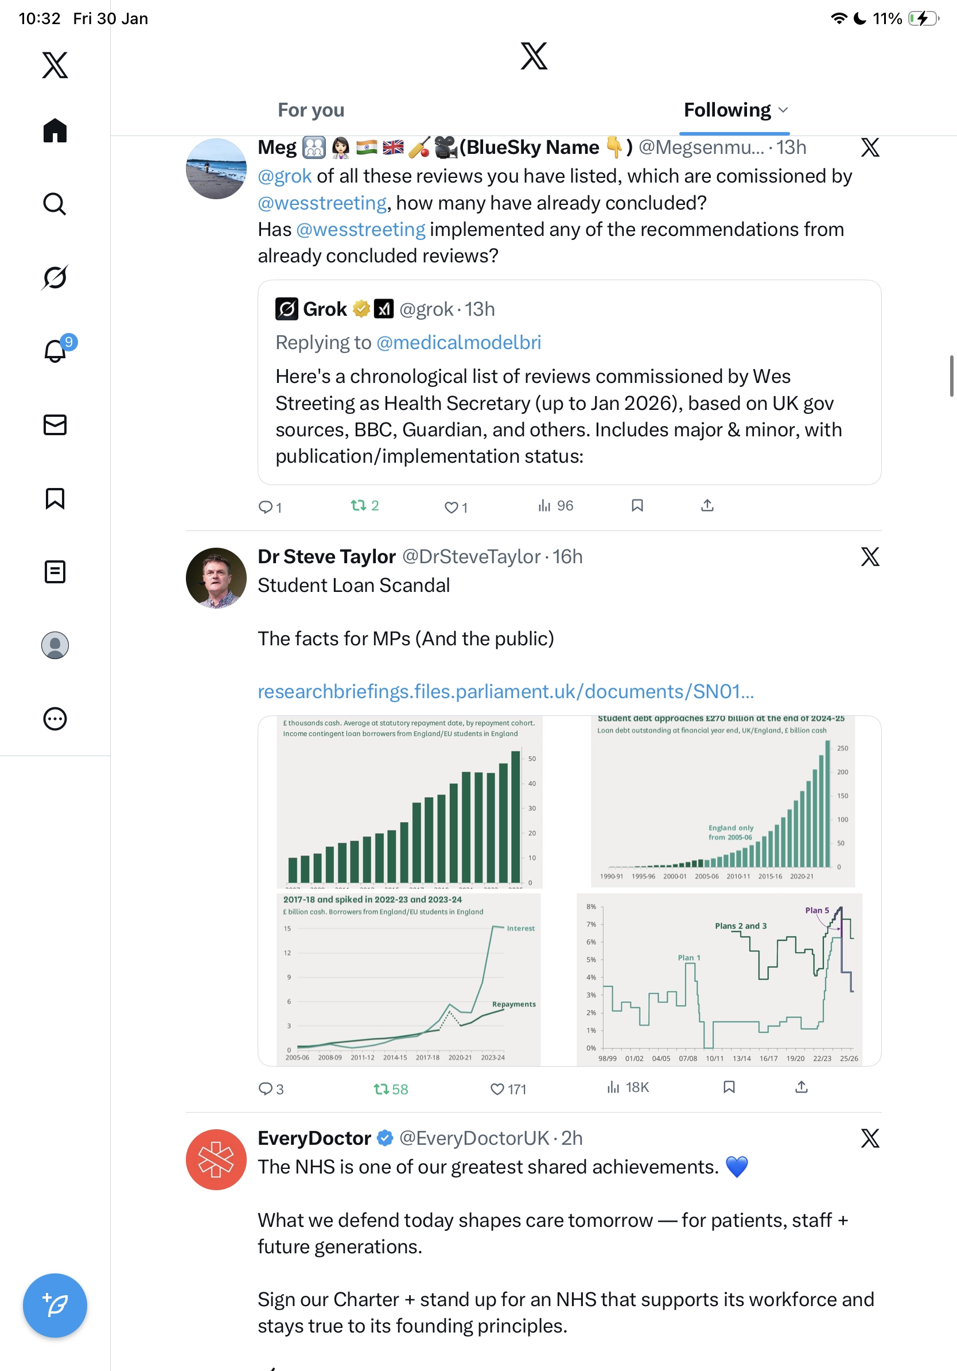957x1371 pixels.
Task: Open the Grok icon in sidebar
Action: click(55, 277)
